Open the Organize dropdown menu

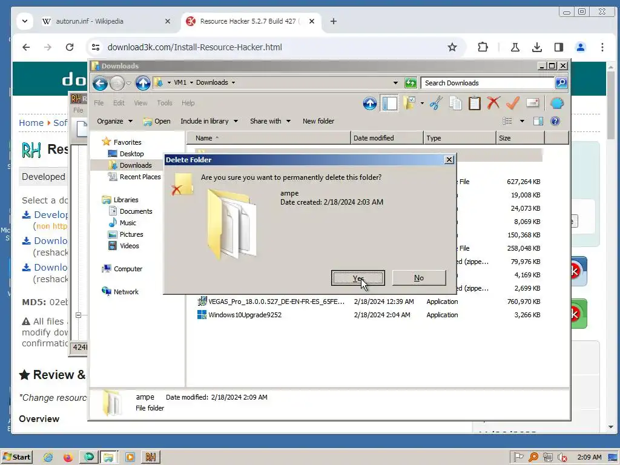(114, 121)
